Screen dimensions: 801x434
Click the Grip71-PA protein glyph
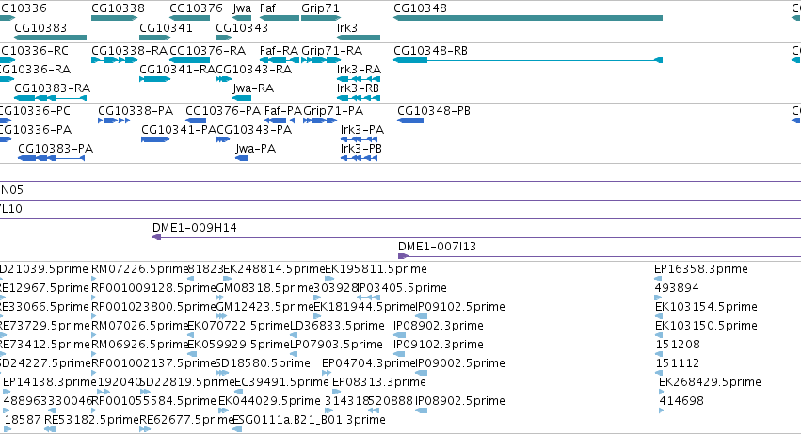coord(320,121)
